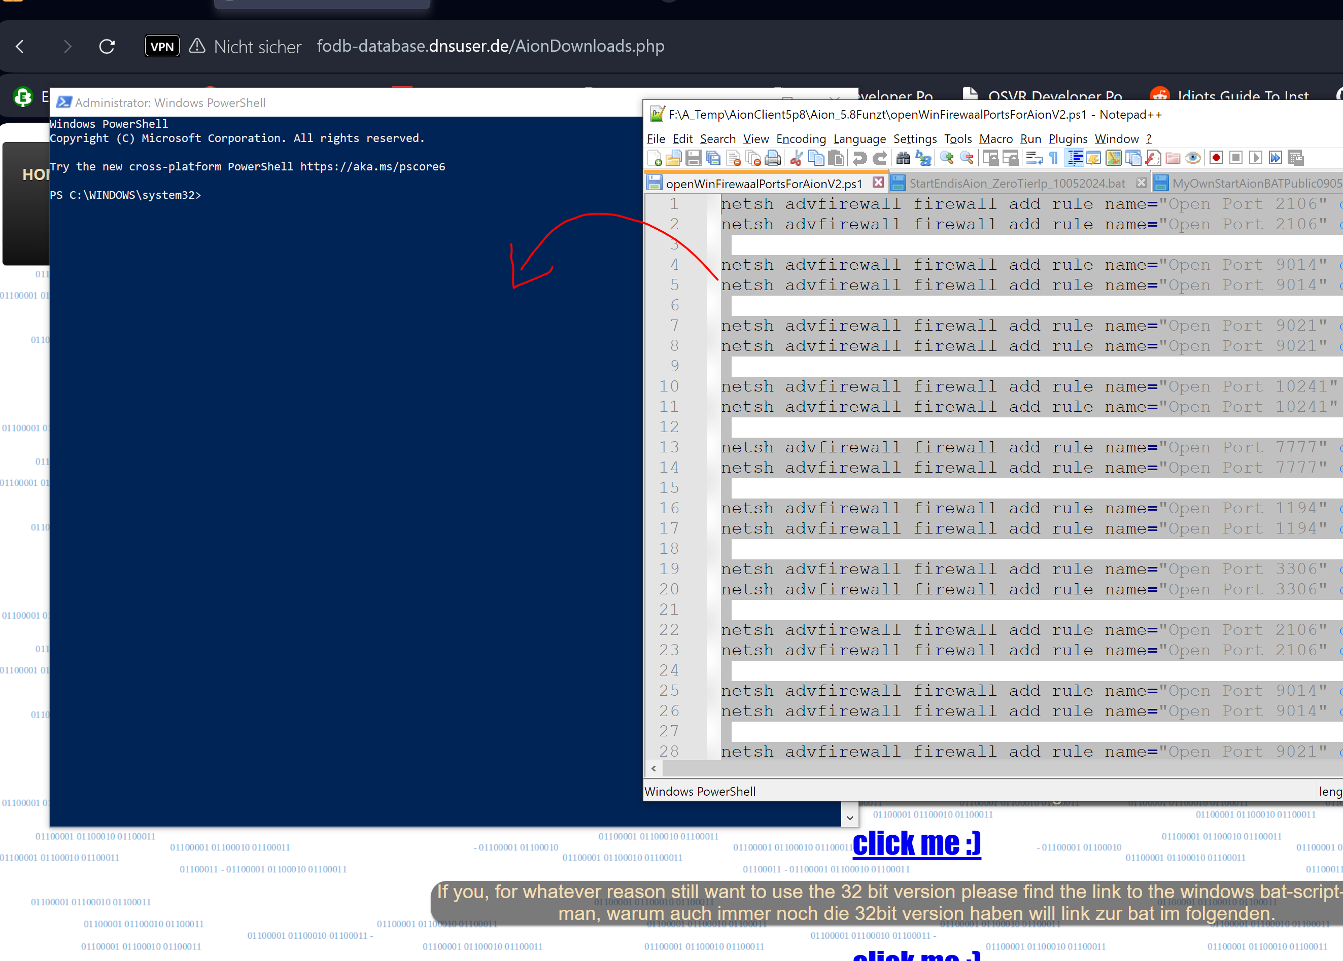Expand the Language menu
Screen dimensions: 1343x961
click(x=859, y=139)
